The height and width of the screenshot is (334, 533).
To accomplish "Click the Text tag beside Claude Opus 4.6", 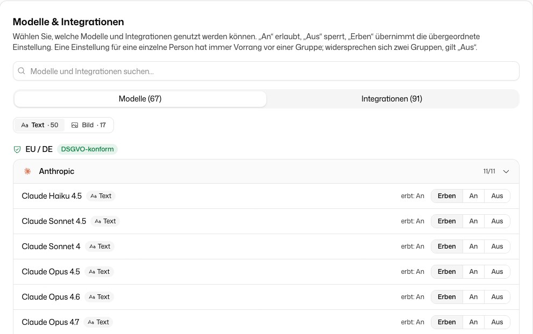I will [x=100, y=296].
